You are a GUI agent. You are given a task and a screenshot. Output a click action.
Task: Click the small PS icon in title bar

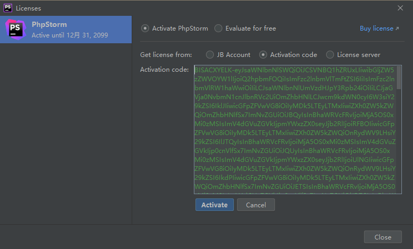pyautogui.click(x=7, y=8)
